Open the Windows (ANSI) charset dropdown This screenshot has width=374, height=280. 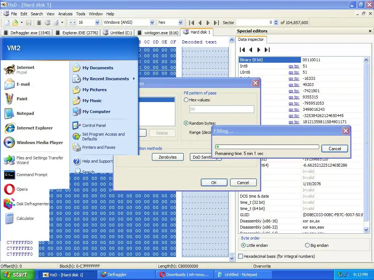point(152,22)
